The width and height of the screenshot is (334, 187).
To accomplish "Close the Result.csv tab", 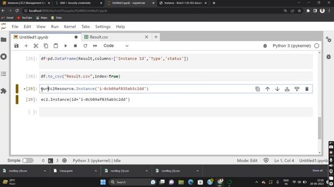I will [147, 37].
